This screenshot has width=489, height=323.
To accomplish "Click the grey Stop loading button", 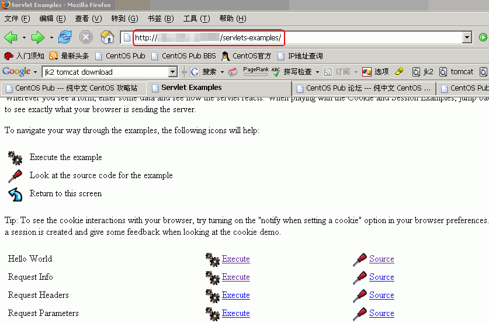I will pos(86,37).
